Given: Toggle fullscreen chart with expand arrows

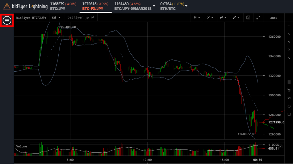Looking at the screenshot, I should 258,17.
